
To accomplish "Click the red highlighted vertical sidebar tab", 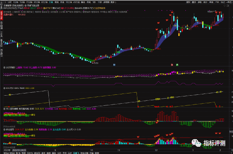I will pyautogui.click(x=2, y=16).
